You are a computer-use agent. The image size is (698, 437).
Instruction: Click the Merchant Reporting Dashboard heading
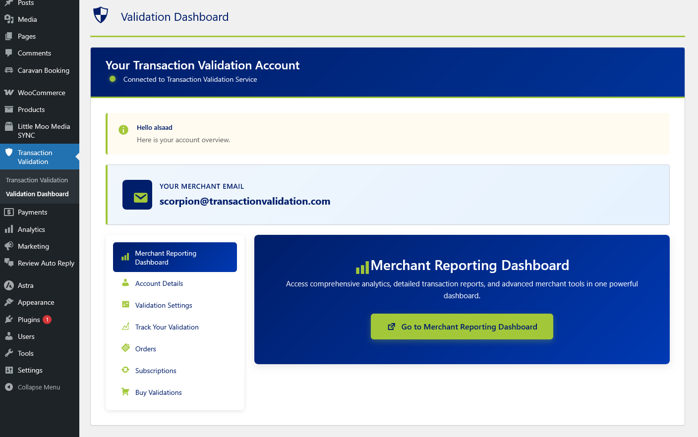(x=469, y=265)
